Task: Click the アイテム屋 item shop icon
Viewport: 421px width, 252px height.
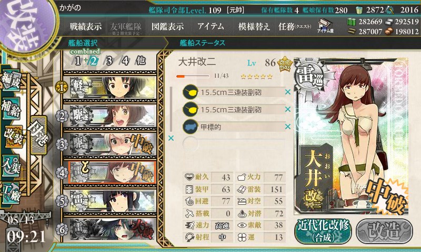Action: coord(325,26)
